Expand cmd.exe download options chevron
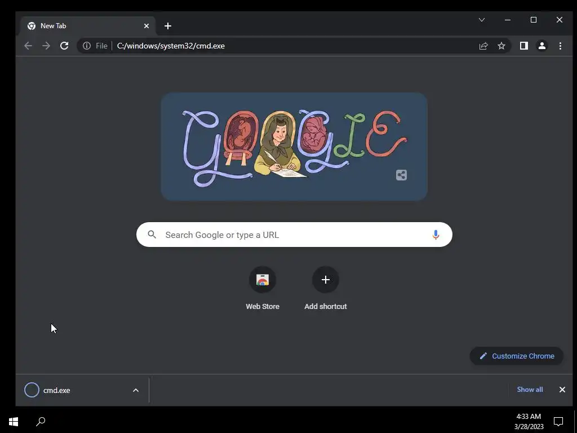Image resolution: width=577 pixels, height=433 pixels. tap(135, 390)
